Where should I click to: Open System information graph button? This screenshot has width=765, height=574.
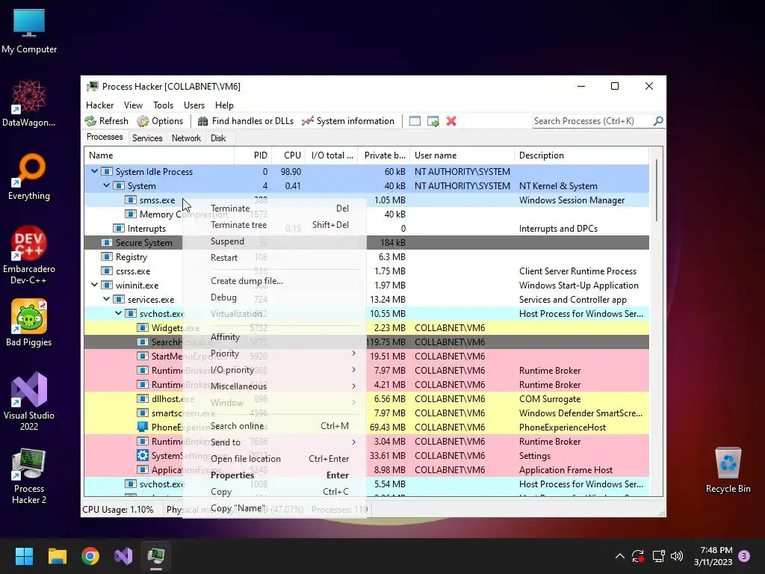tap(348, 121)
